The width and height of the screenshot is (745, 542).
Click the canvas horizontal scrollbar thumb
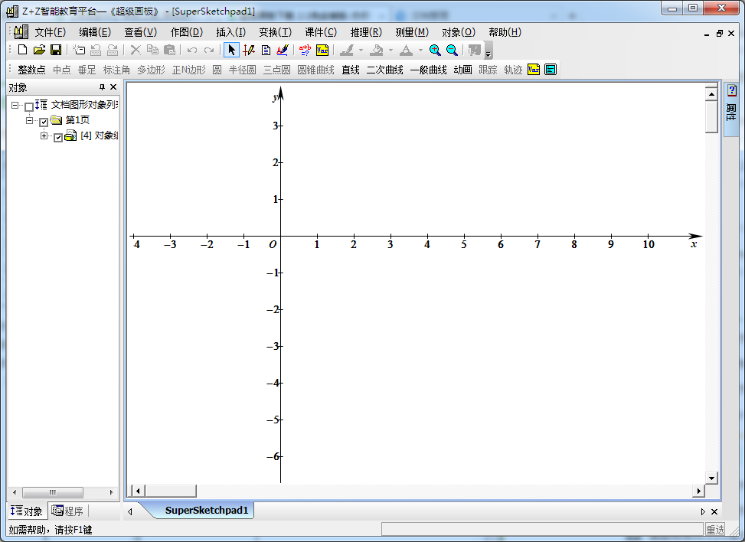pyautogui.click(x=170, y=491)
